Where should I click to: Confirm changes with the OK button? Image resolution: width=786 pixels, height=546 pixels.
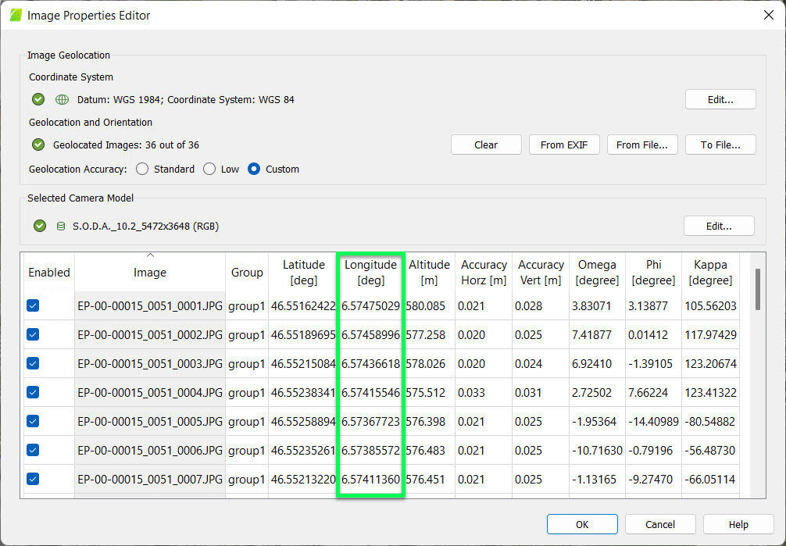coord(582,524)
